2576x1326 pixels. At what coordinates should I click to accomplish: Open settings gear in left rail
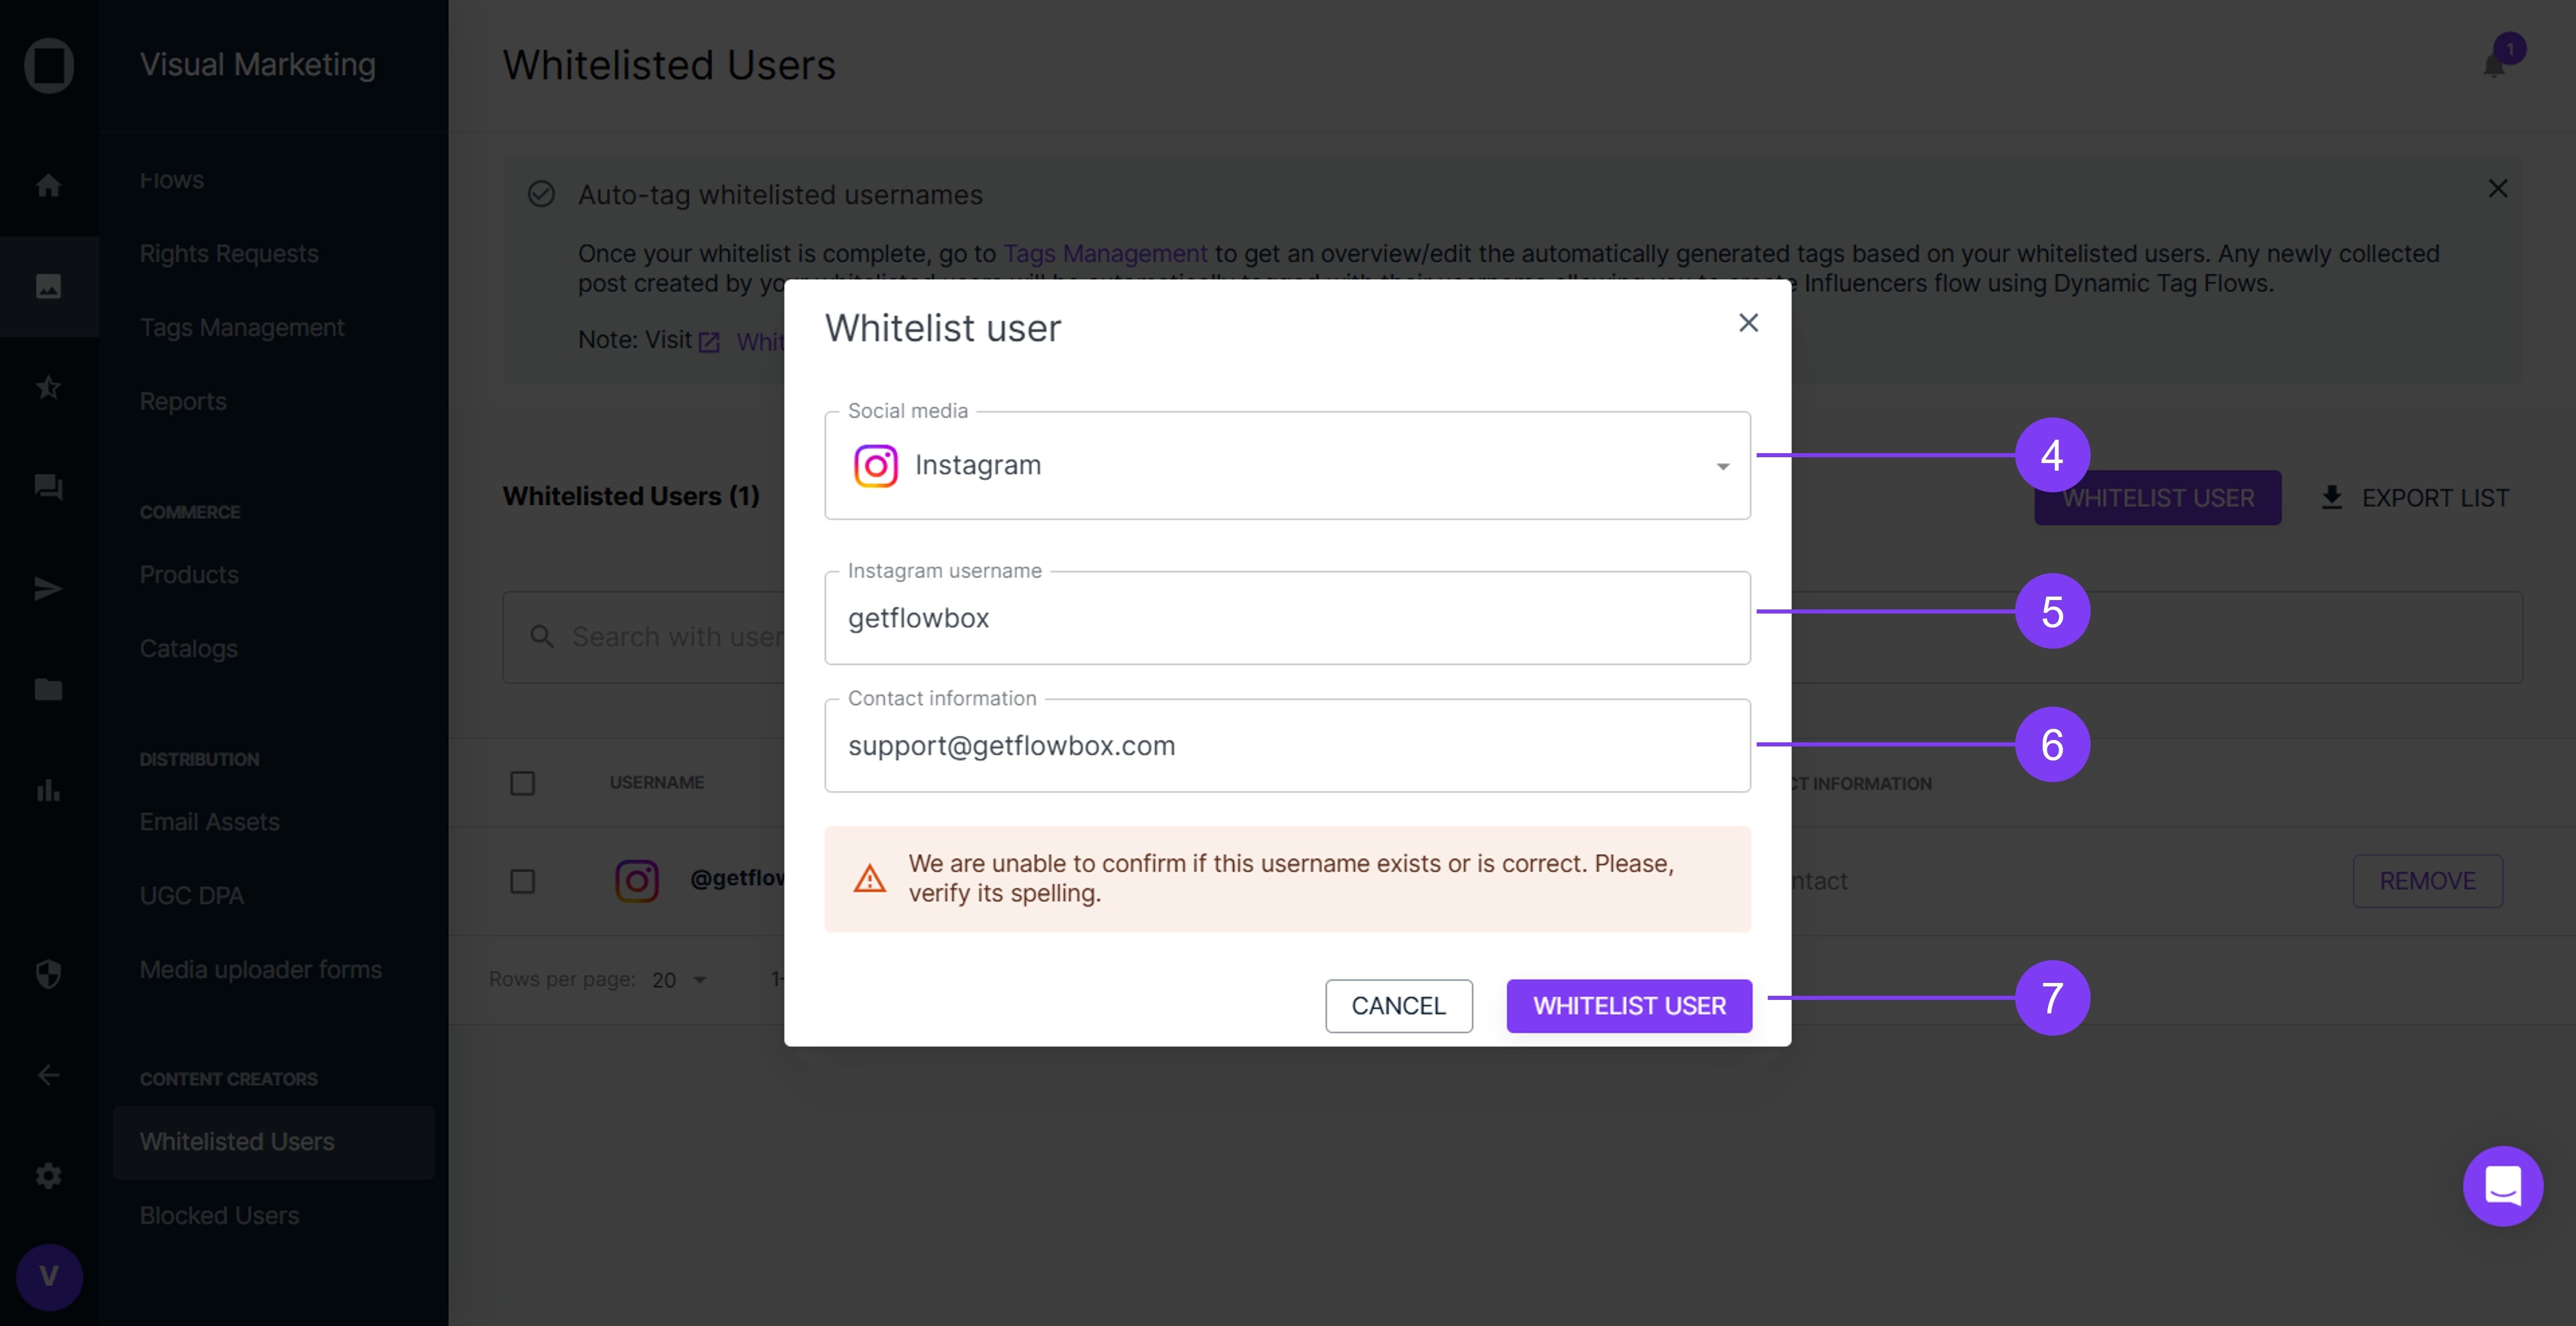[48, 1175]
